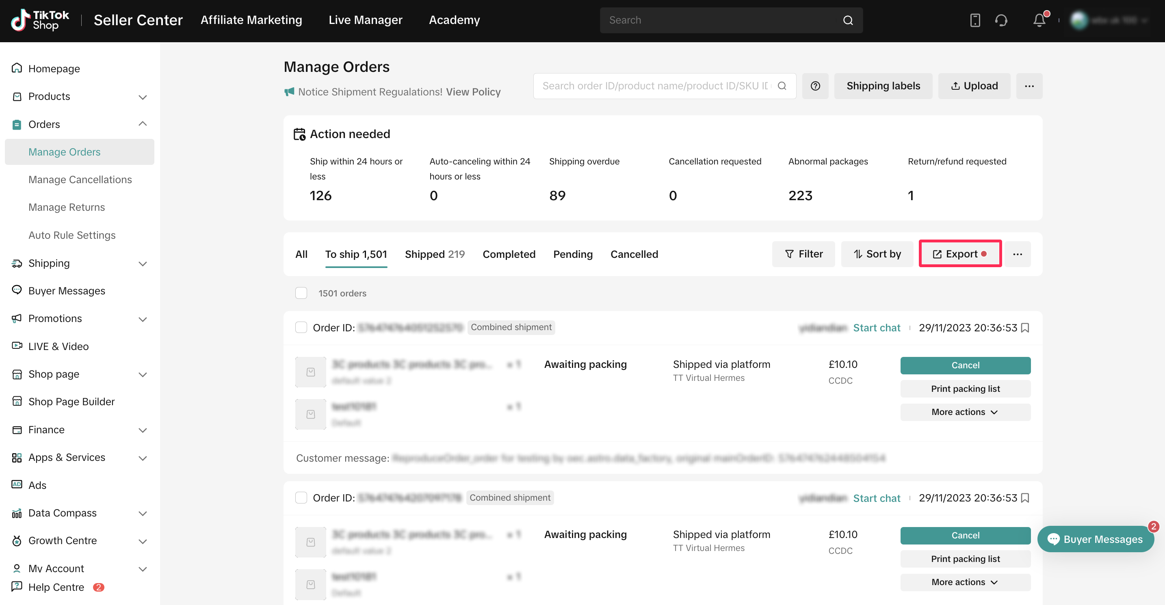Click the notification bell icon
Viewport: 1165px width, 605px height.
1039,20
